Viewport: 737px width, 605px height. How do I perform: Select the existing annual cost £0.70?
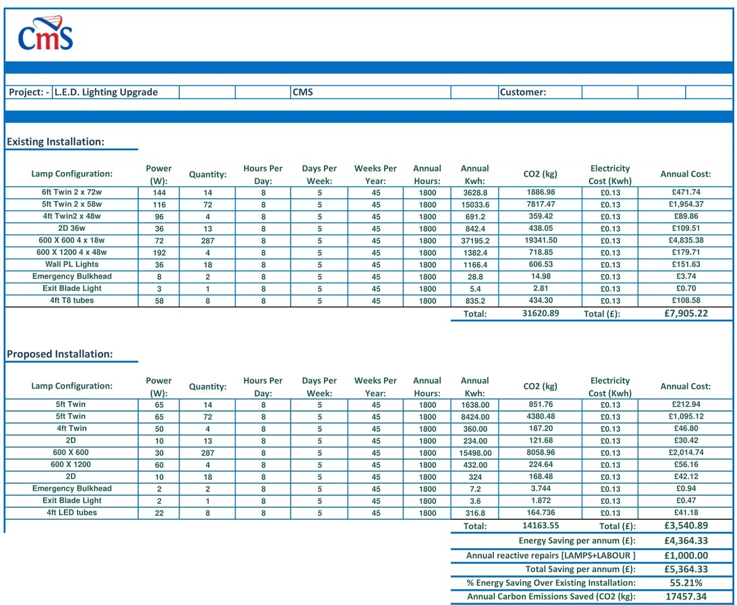(686, 289)
